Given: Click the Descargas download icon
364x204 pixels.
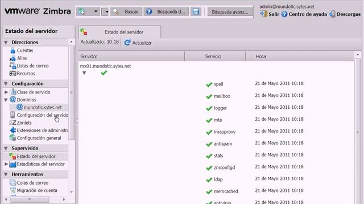Looking at the screenshot, I should [x=332, y=14].
